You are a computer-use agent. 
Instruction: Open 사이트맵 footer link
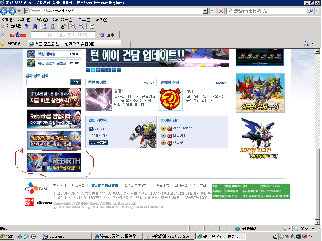click(200, 185)
